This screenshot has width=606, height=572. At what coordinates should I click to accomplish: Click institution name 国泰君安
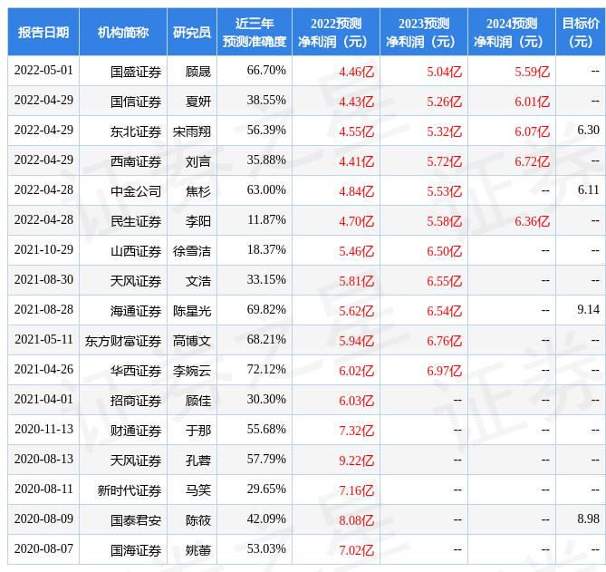tap(136, 520)
